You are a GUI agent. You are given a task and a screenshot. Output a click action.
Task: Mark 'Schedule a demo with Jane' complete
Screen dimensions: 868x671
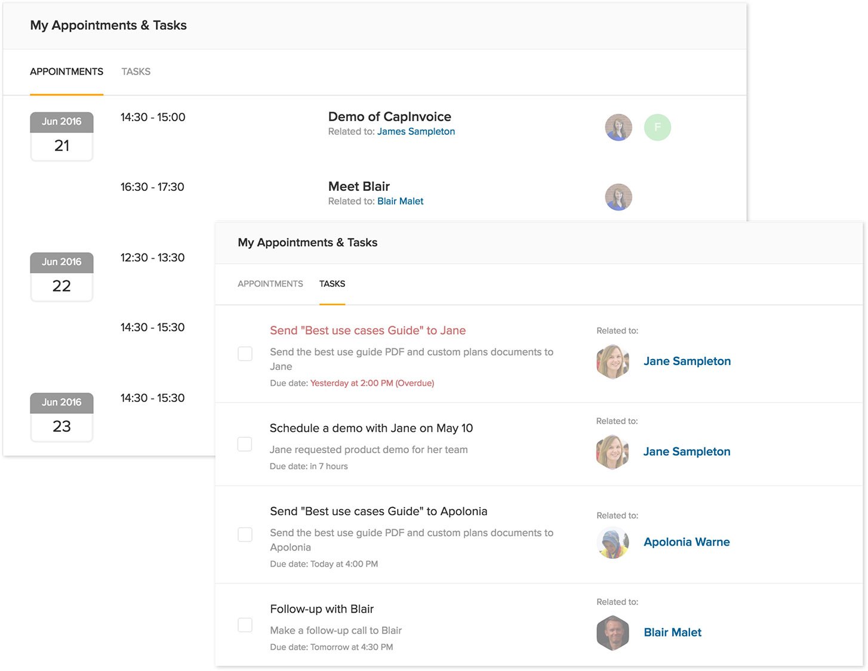pyautogui.click(x=245, y=444)
